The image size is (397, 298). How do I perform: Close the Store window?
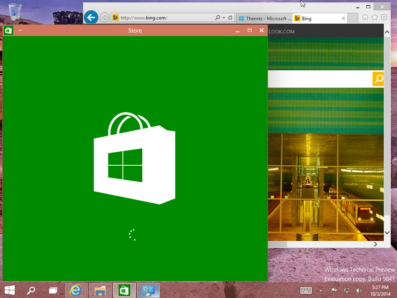point(262,30)
